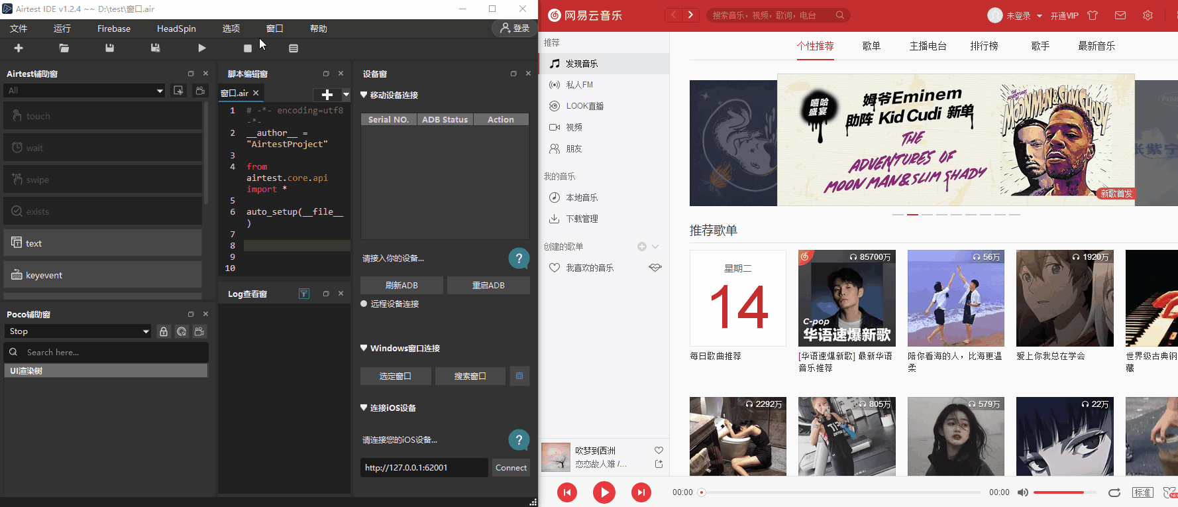Screen dimensions: 1178x507
Task: Open the Poco mode dropdown showing Stop
Action: [x=78, y=331]
